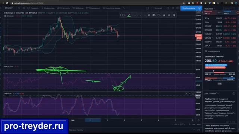Open the visual order layers dropdown

click(x=154, y=15)
